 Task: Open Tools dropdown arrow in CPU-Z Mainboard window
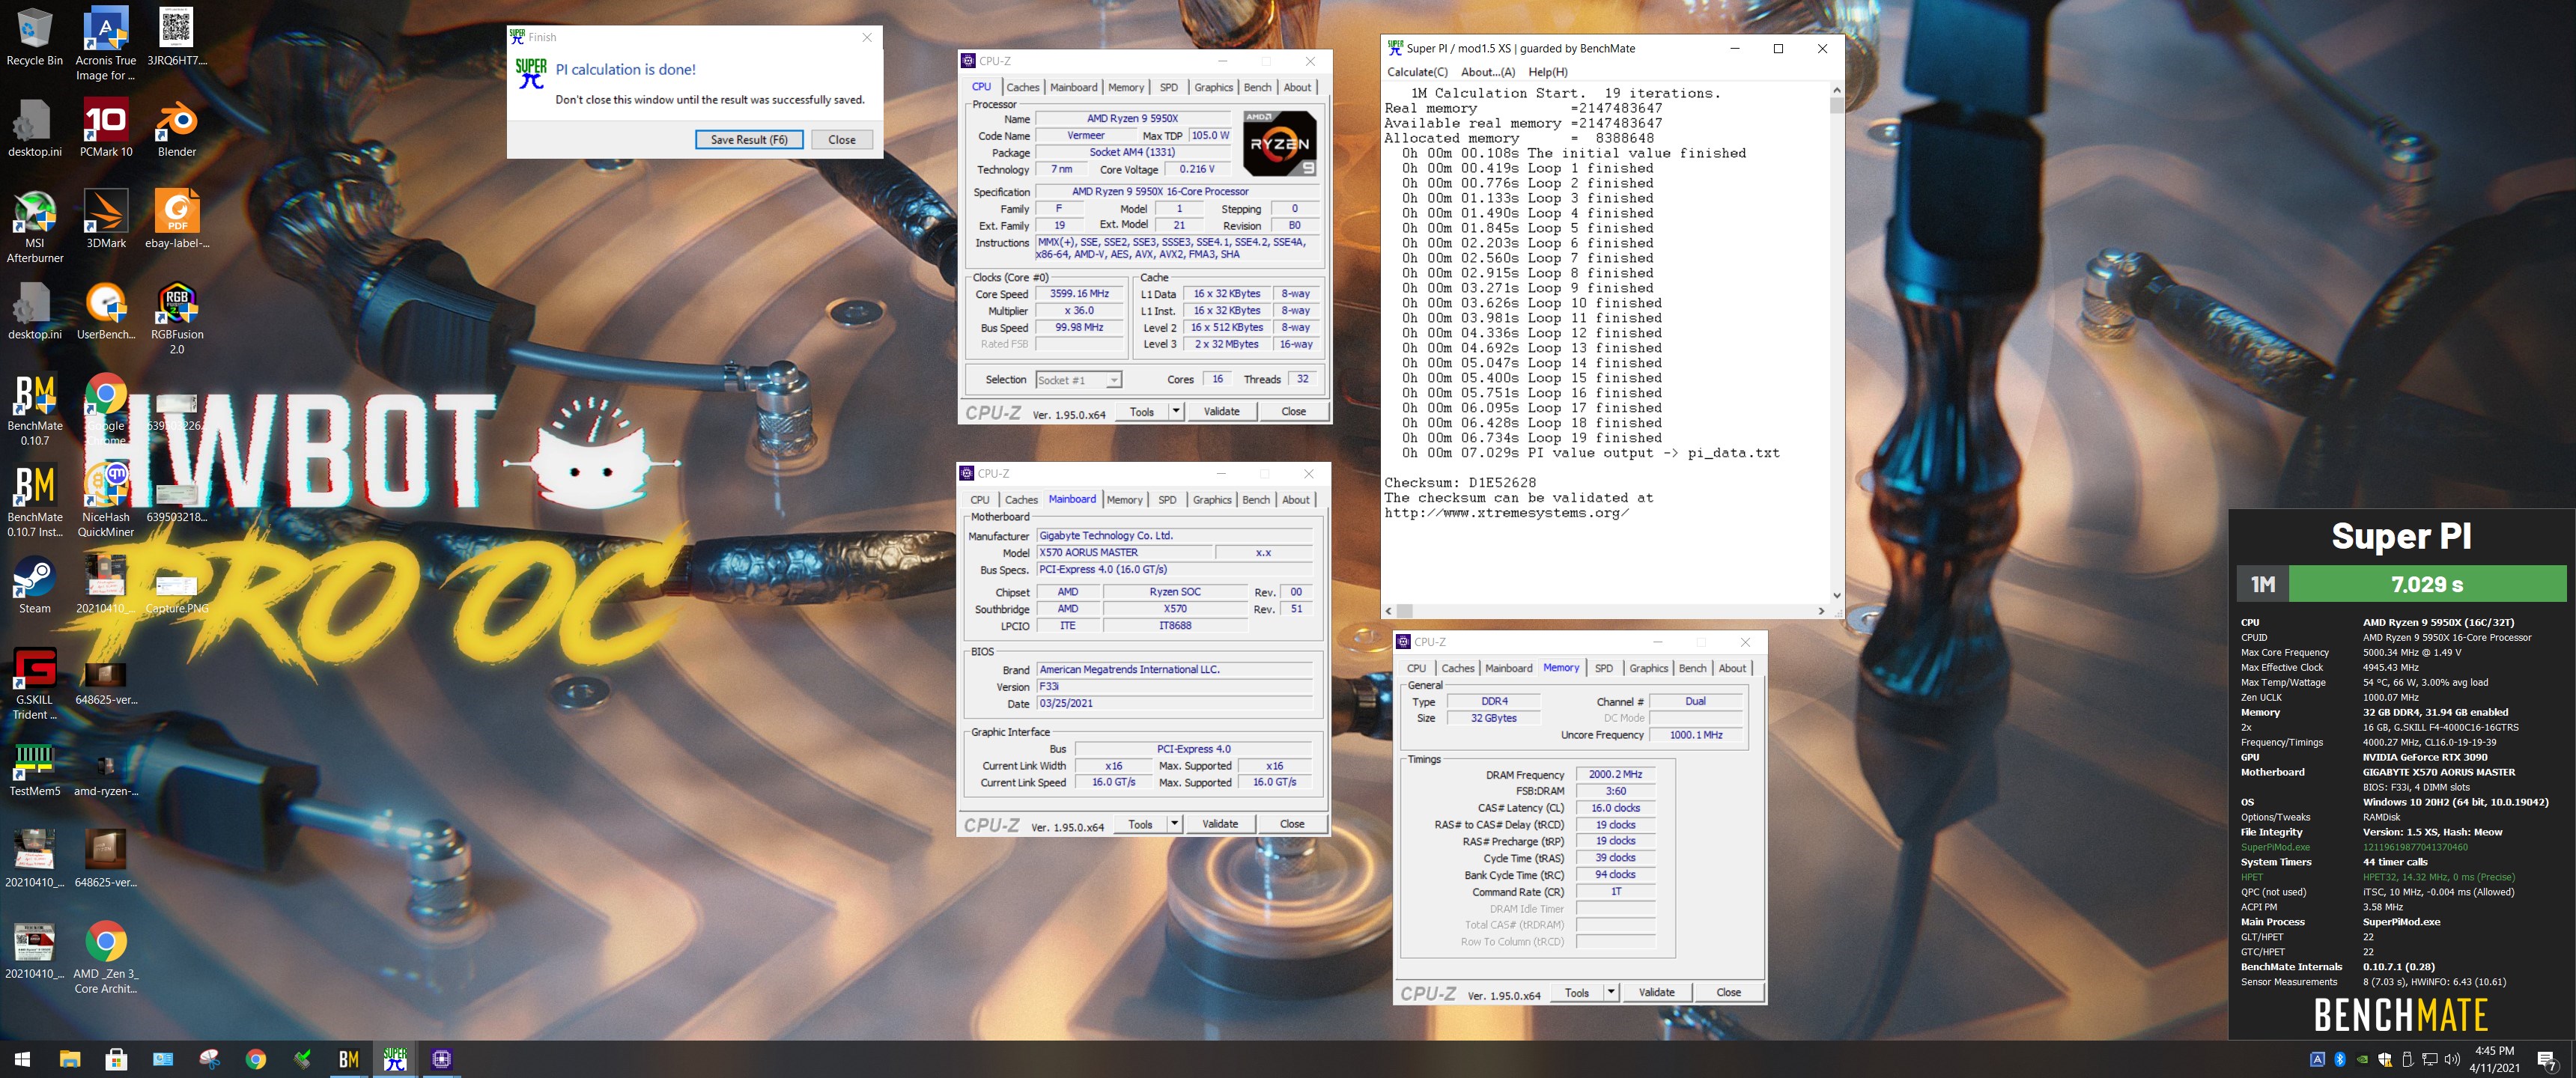click(1175, 824)
